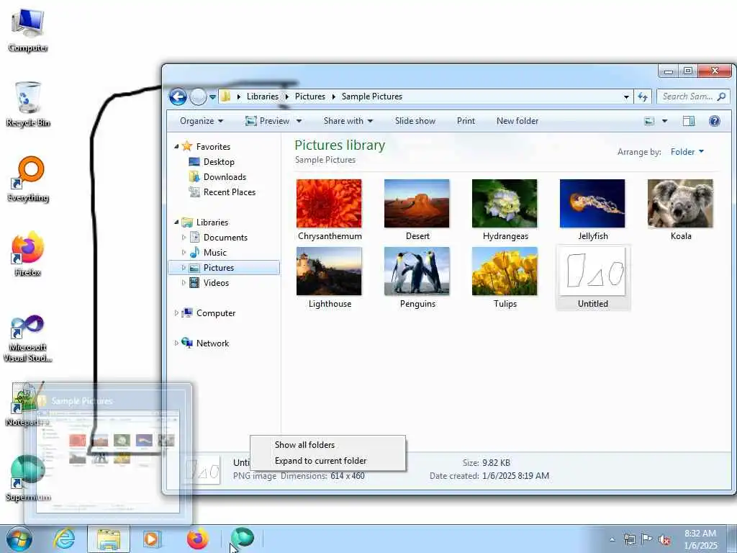Select the Computer desktop icon
The height and width of the screenshot is (553, 737).
28,30
